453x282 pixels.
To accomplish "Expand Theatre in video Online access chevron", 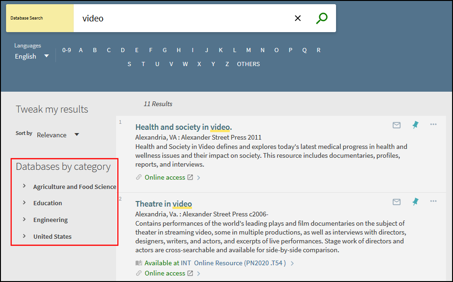I will click(199, 273).
